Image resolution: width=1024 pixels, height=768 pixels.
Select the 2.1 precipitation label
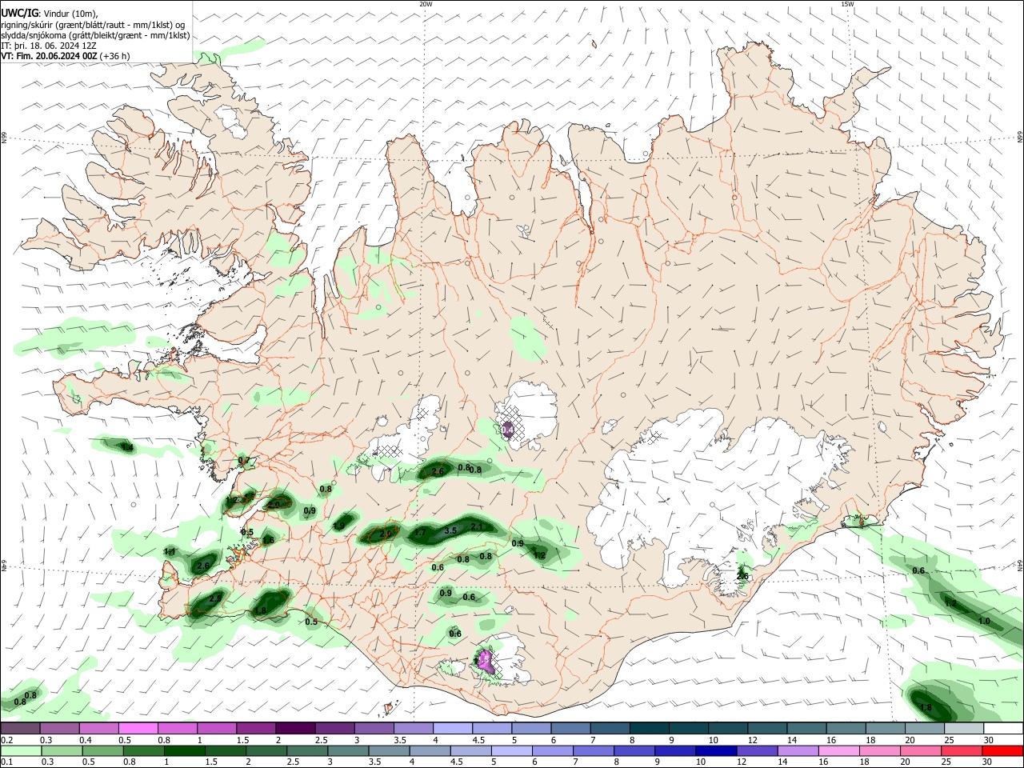tap(476, 526)
